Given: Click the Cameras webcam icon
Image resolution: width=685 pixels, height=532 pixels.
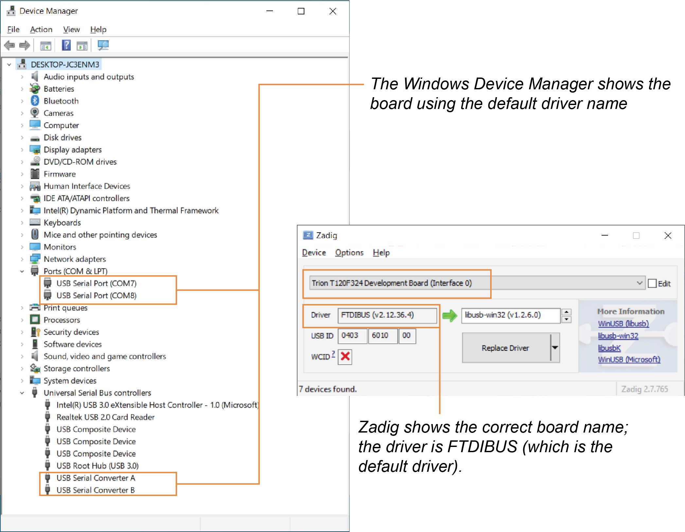Looking at the screenshot, I should 35,113.
